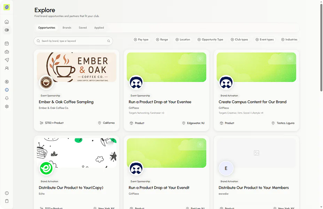Open 'Create Campus Content for Our Brand' title
Image resolution: width=323 pixels, height=209 pixels.
[253, 102]
